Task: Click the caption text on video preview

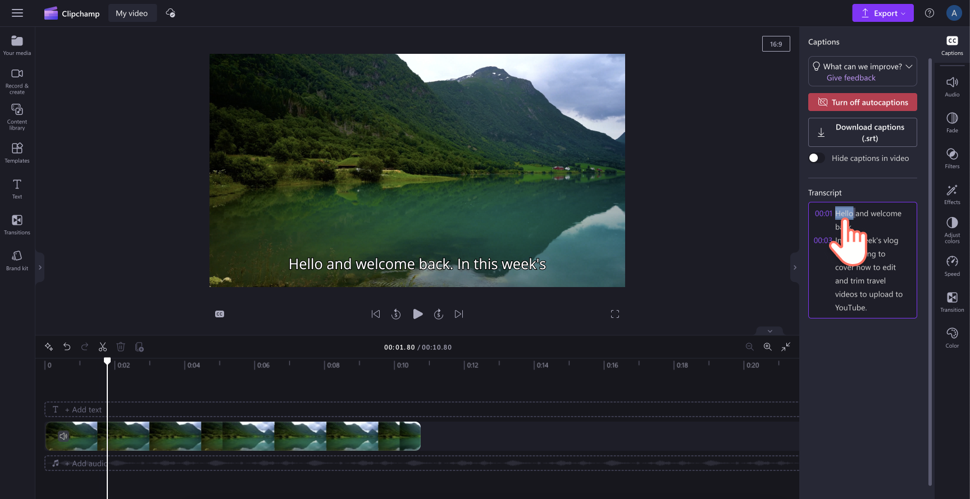Action: pos(417,264)
